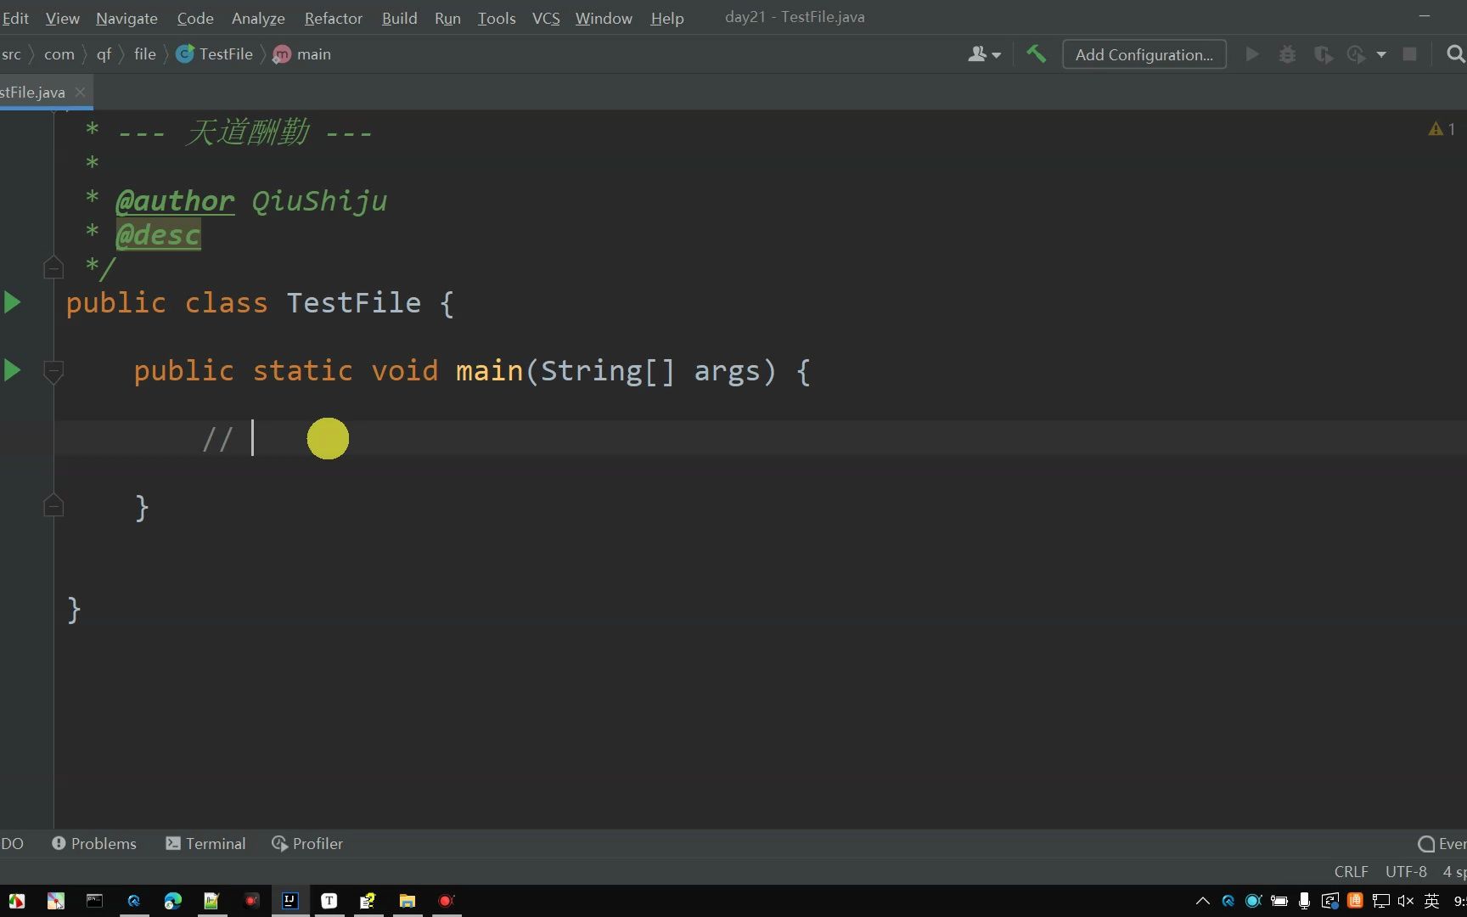Image resolution: width=1467 pixels, height=917 pixels.
Task: Collapse the main method fold marker
Action: [x=53, y=371]
